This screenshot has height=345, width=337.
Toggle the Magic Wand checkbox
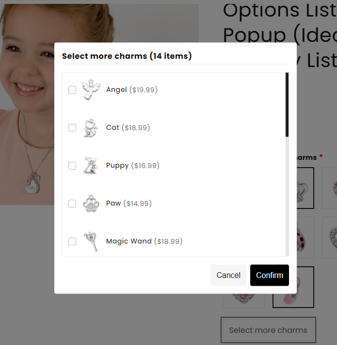coord(72,241)
